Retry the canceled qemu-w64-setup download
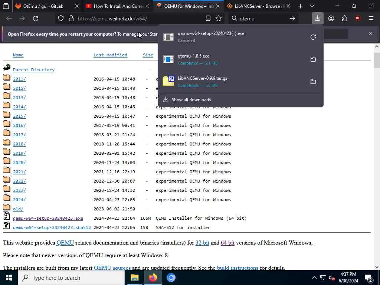The width and height of the screenshot is (380, 285). click(x=313, y=37)
